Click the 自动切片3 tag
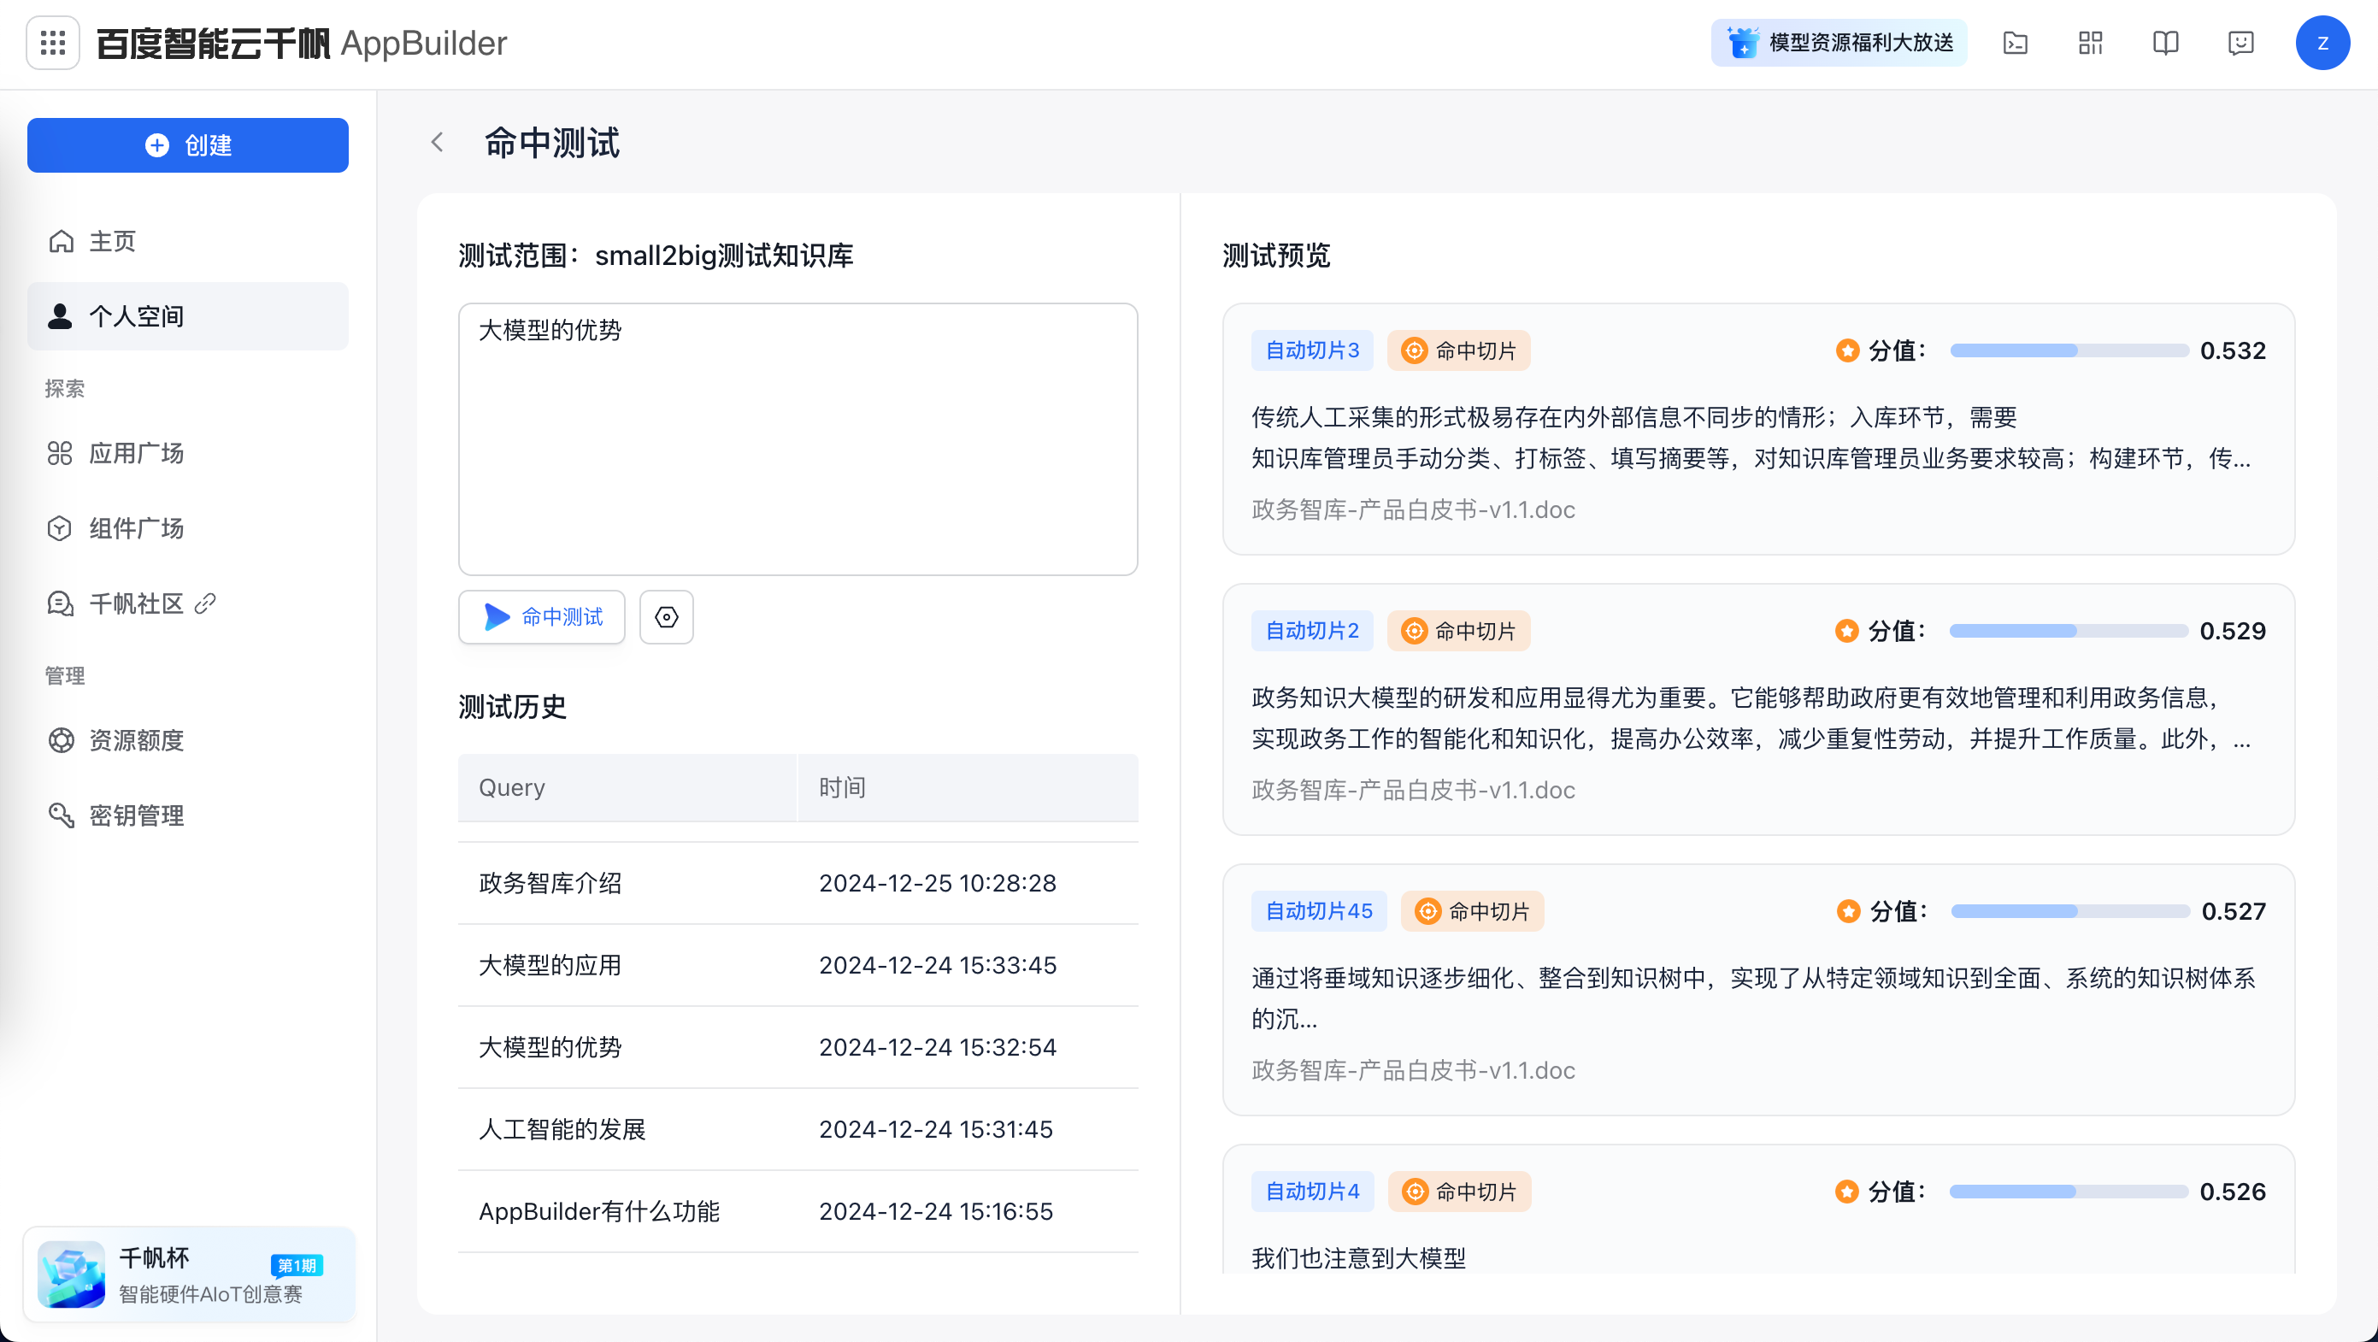 pos(1312,350)
